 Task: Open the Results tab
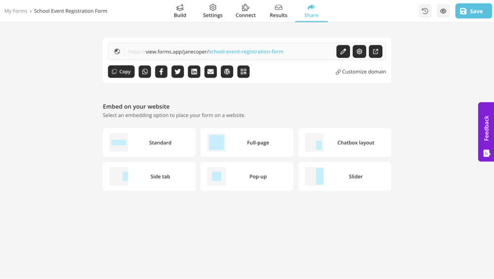(279, 11)
